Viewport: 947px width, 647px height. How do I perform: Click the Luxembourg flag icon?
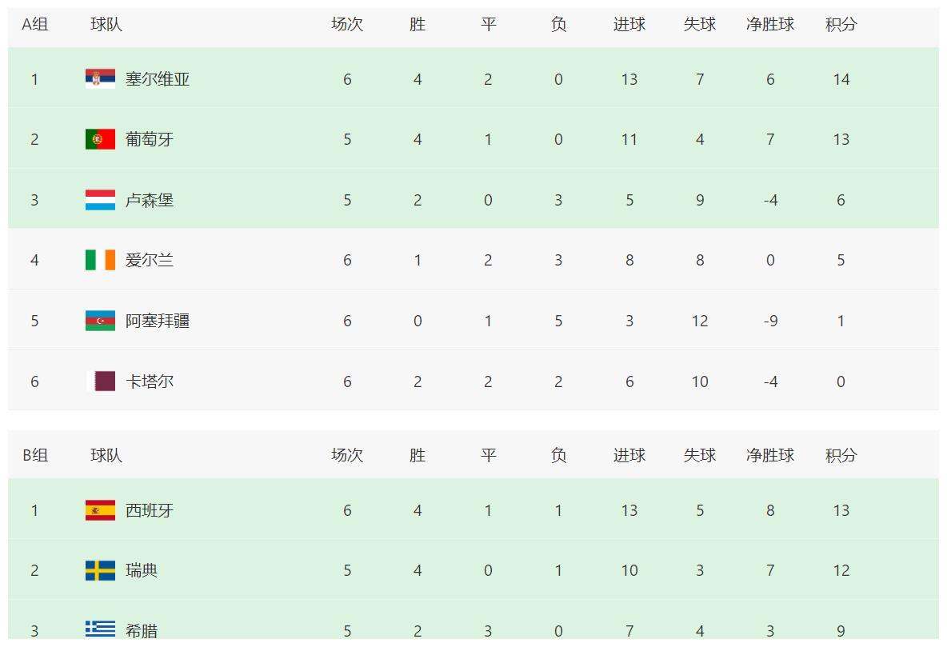(x=100, y=200)
